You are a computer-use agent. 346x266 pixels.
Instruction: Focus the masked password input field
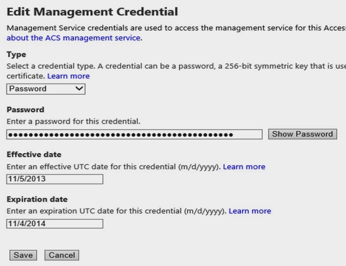134,134
